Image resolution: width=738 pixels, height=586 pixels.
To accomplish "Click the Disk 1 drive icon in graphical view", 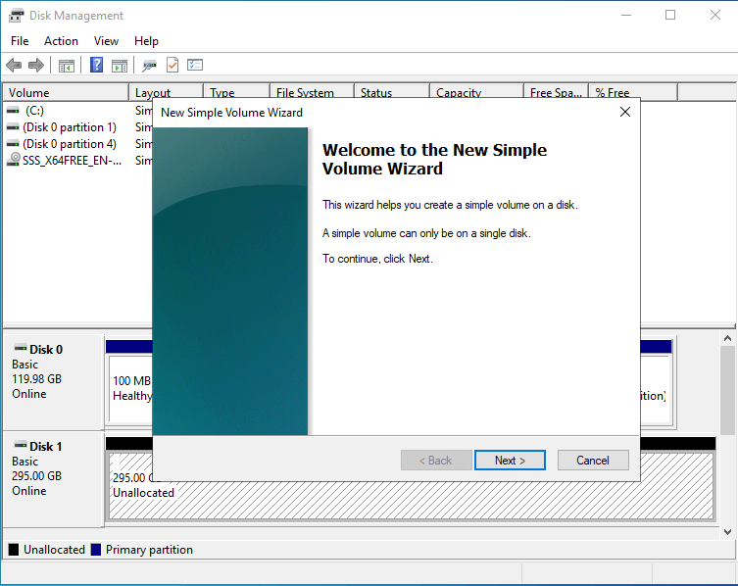I will point(21,445).
